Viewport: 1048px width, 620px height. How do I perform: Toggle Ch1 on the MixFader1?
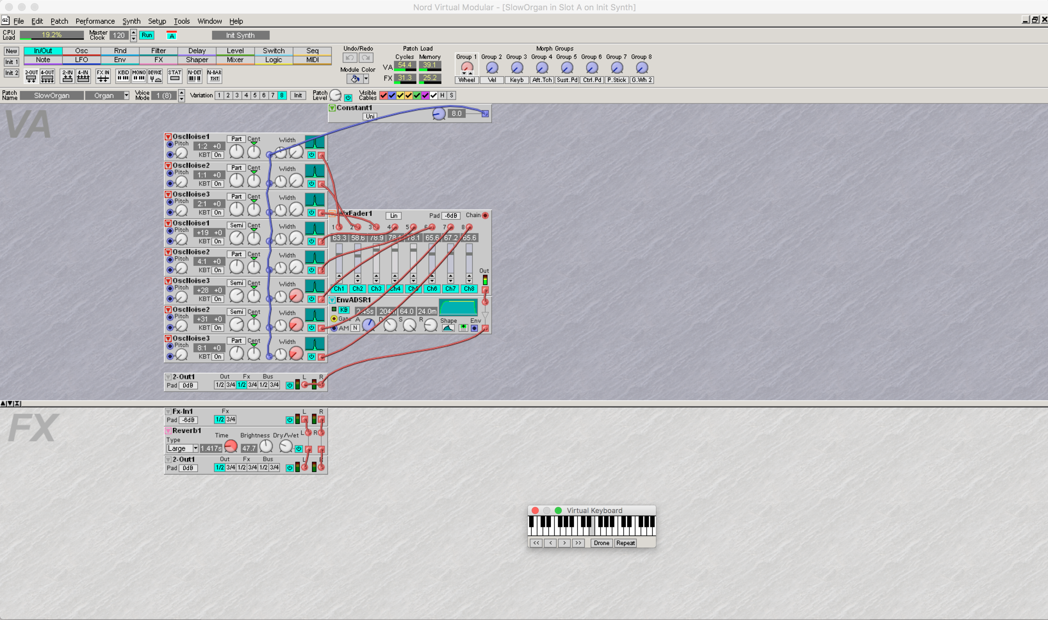pyautogui.click(x=339, y=289)
